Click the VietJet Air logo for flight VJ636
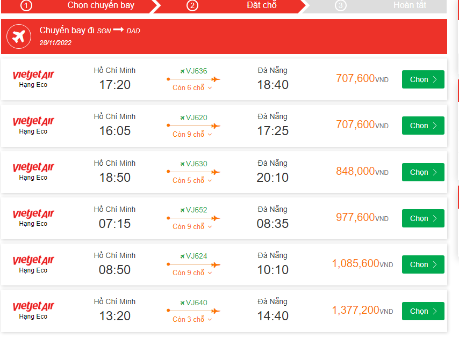 (33, 75)
